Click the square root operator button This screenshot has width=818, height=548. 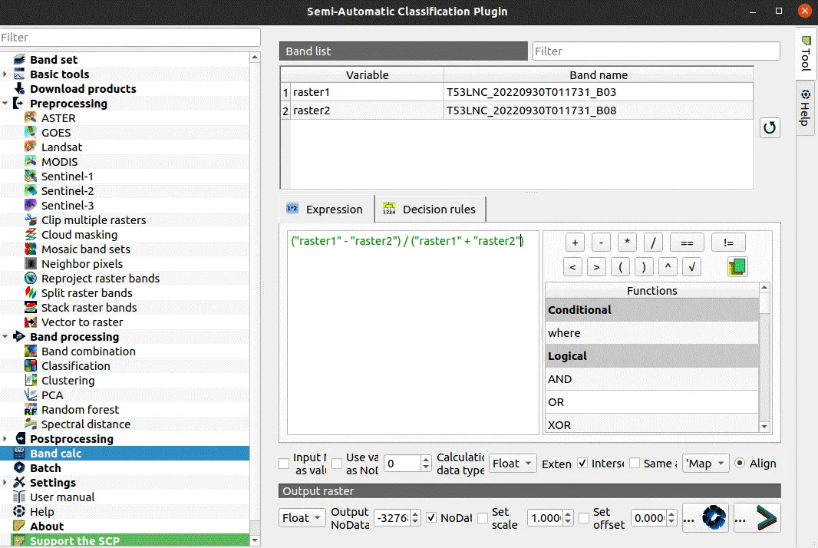(692, 267)
